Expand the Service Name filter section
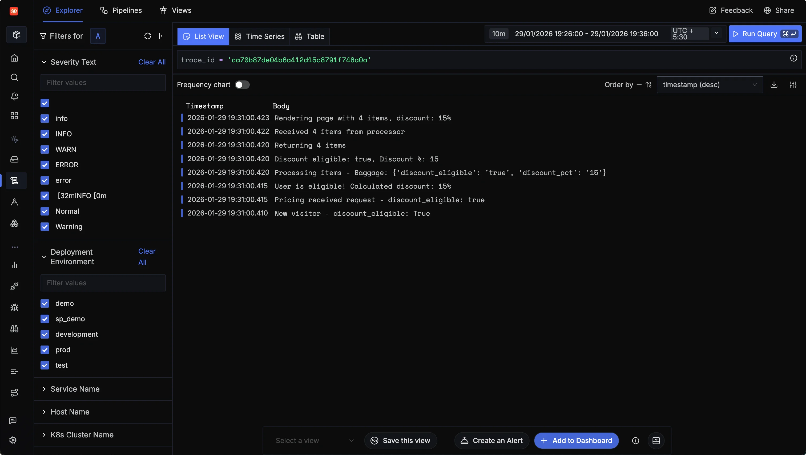Image resolution: width=806 pixels, height=455 pixels. tap(75, 389)
